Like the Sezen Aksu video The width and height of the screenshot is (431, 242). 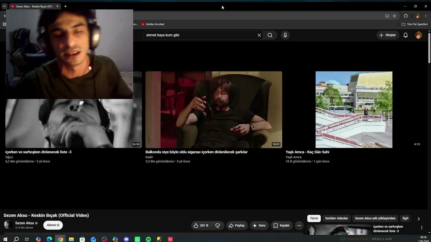[201, 226]
